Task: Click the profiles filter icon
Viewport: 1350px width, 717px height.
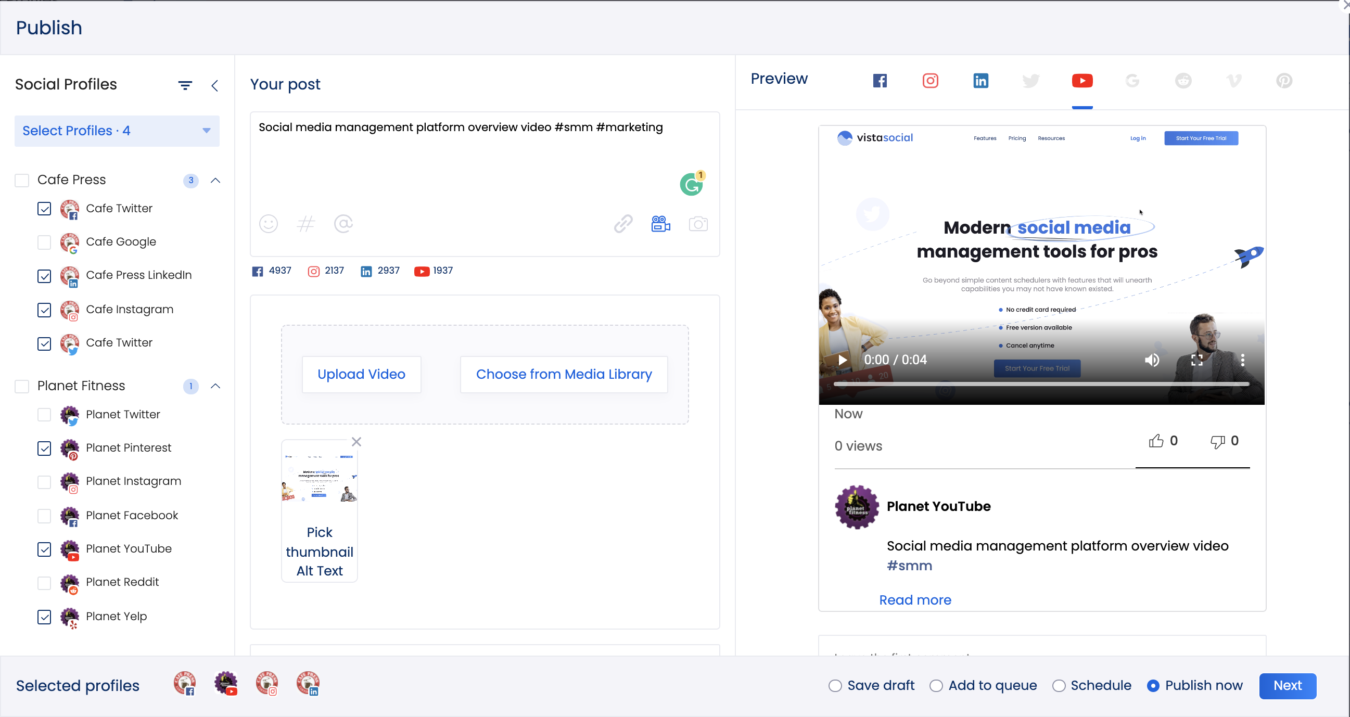Action: [x=185, y=85]
